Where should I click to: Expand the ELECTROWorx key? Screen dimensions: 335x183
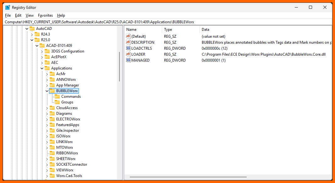[x=47, y=119]
